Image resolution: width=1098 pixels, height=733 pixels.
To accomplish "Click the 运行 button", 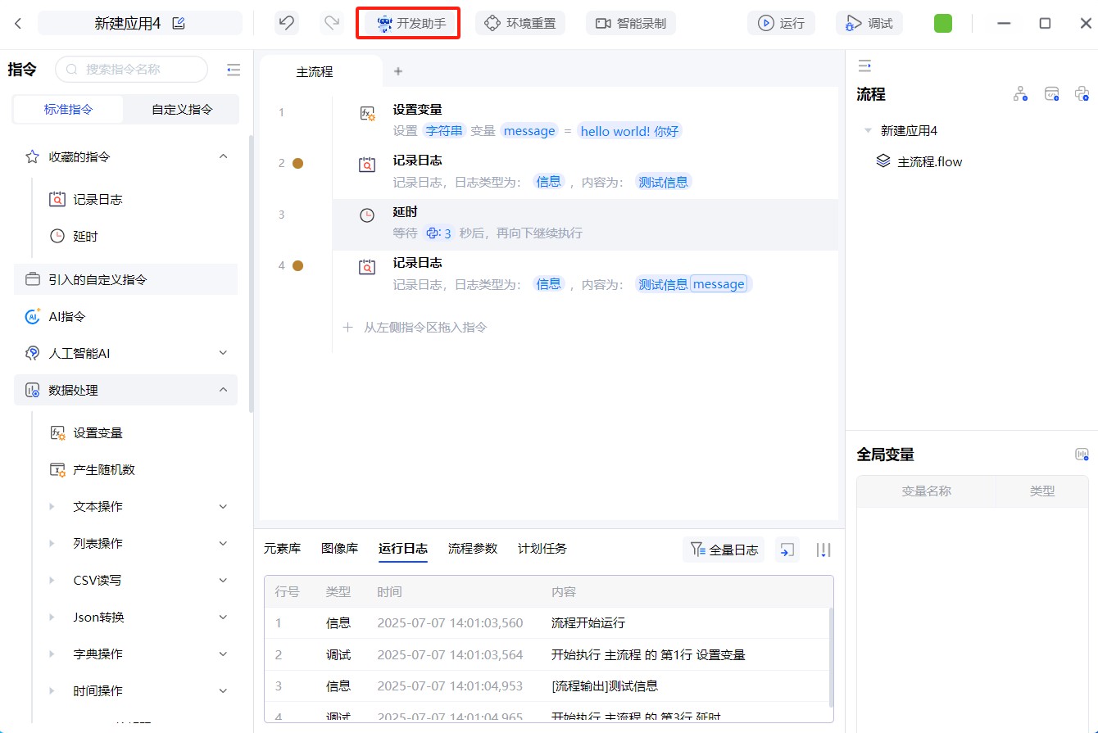I will point(781,23).
